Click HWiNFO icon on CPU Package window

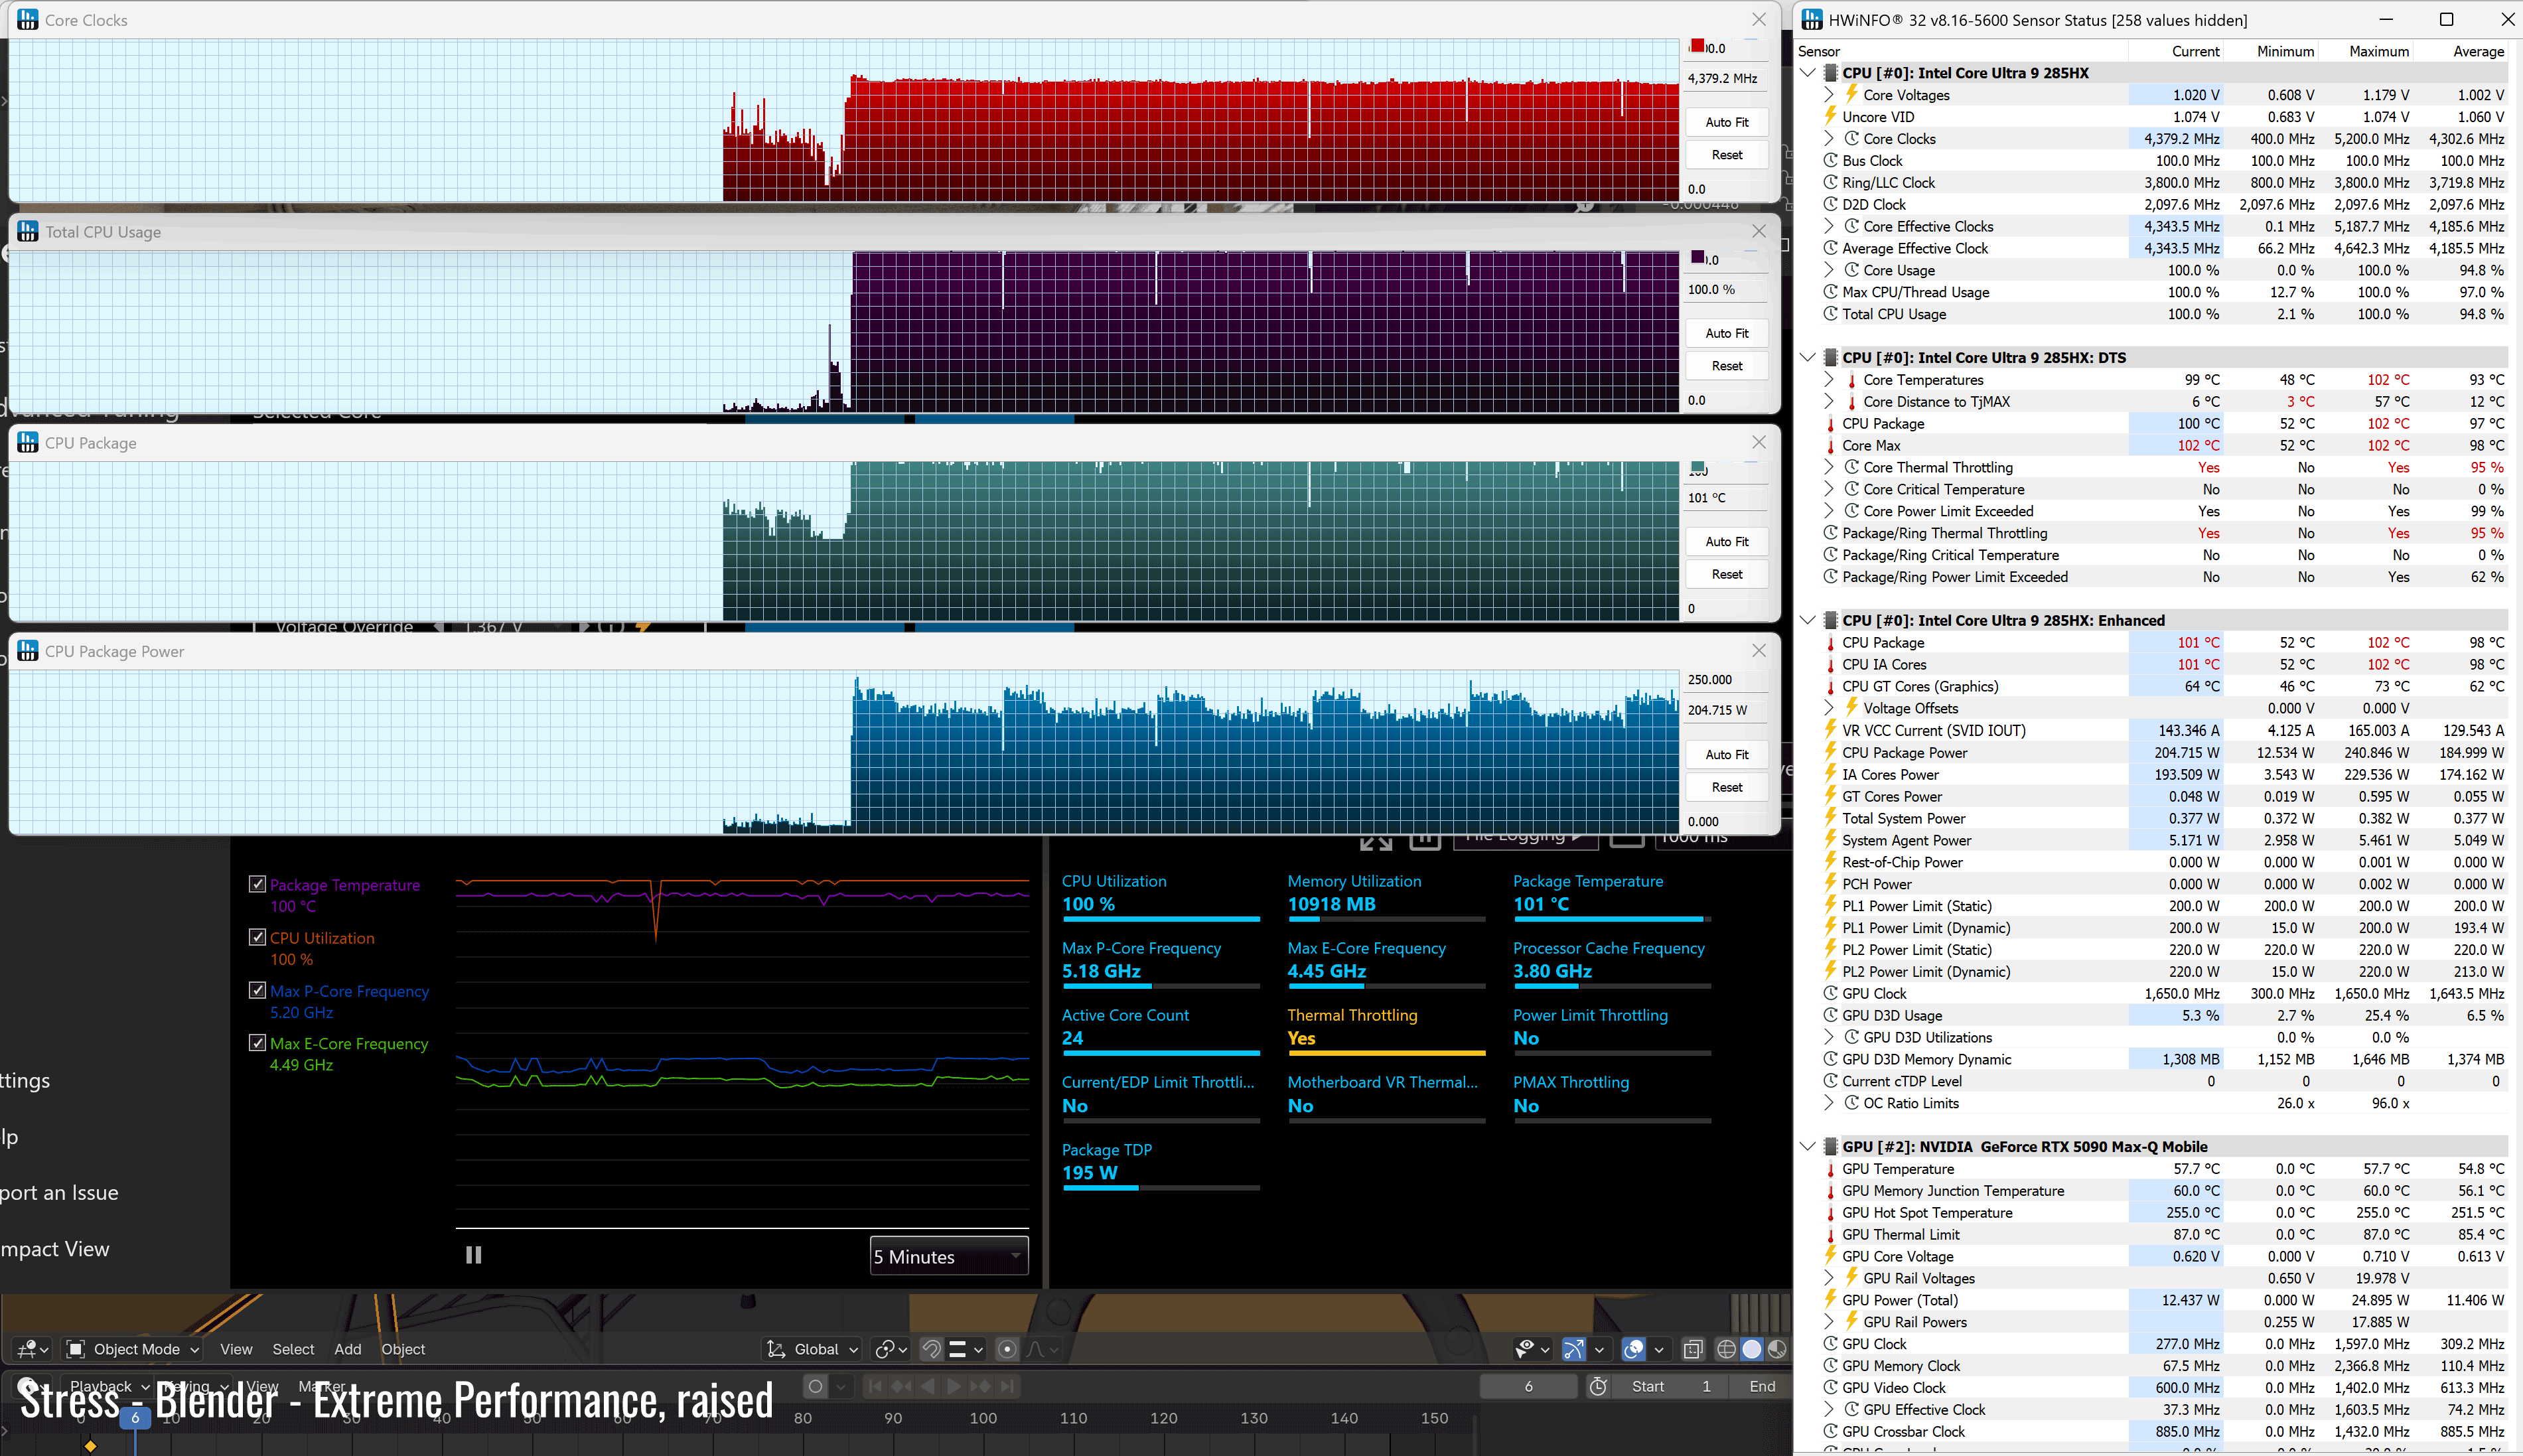coord(28,443)
